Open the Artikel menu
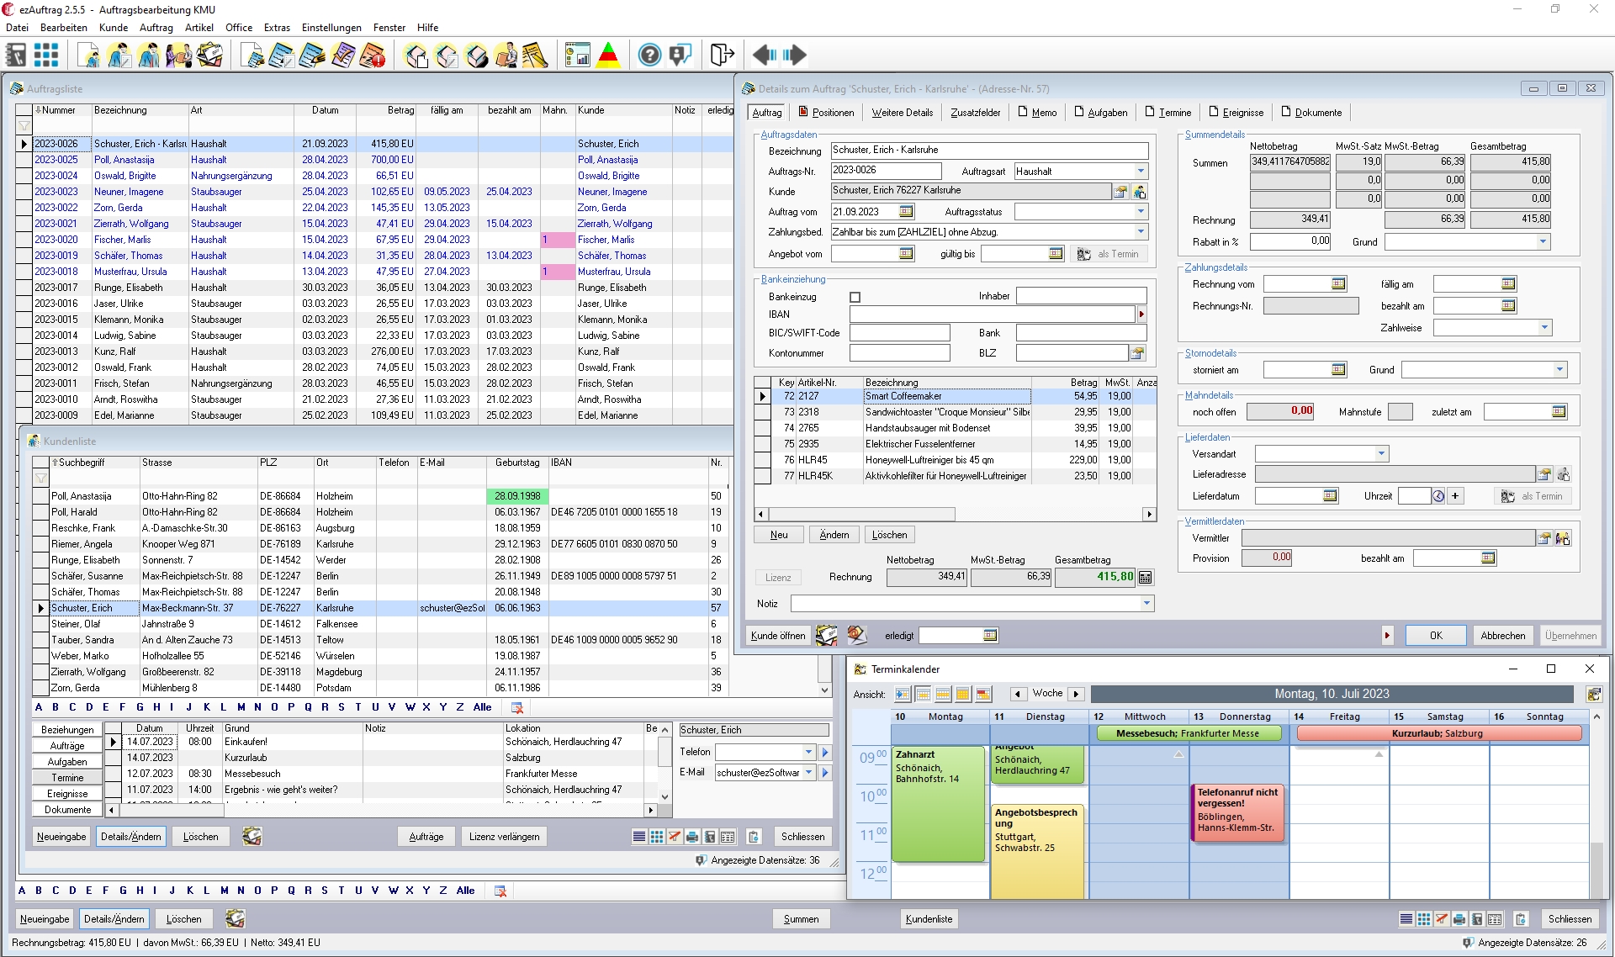The width and height of the screenshot is (1615, 957). click(199, 27)
